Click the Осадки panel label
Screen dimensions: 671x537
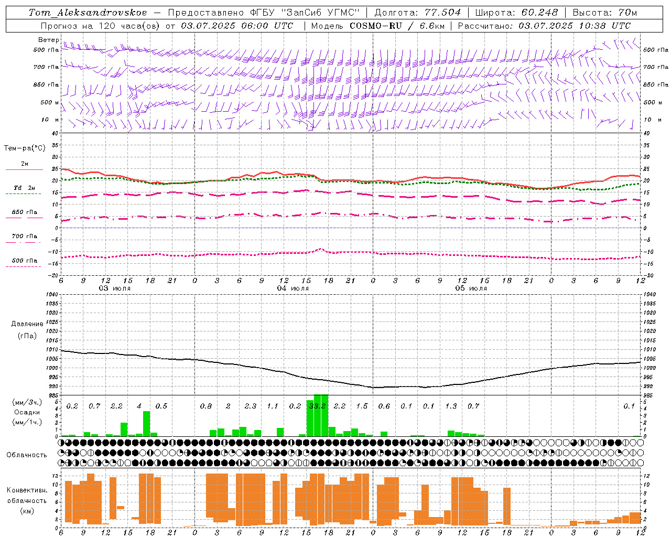point(27,412)
